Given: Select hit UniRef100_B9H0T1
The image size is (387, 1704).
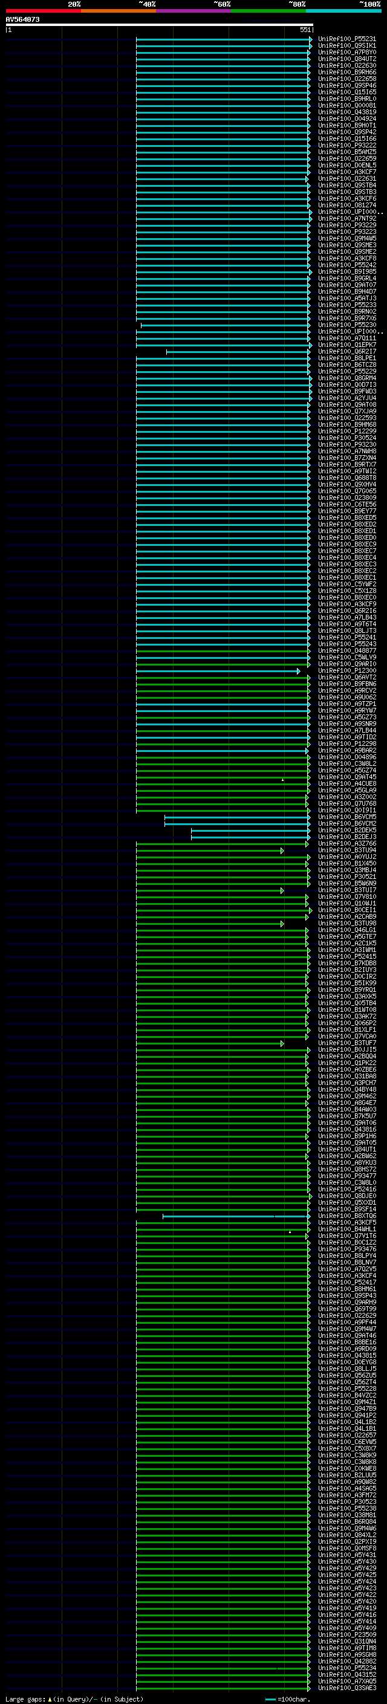Looking at the screenshot, I should pos(347,126).
